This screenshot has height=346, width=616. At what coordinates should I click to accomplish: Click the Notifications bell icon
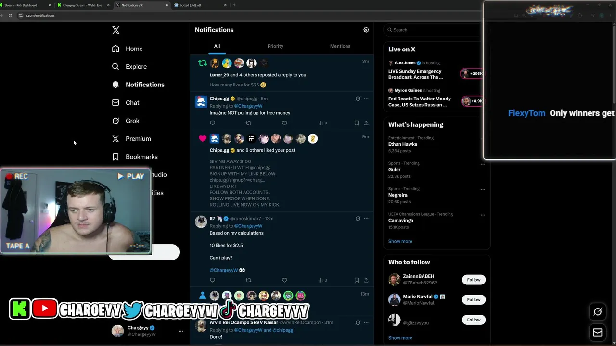[115, 85]
